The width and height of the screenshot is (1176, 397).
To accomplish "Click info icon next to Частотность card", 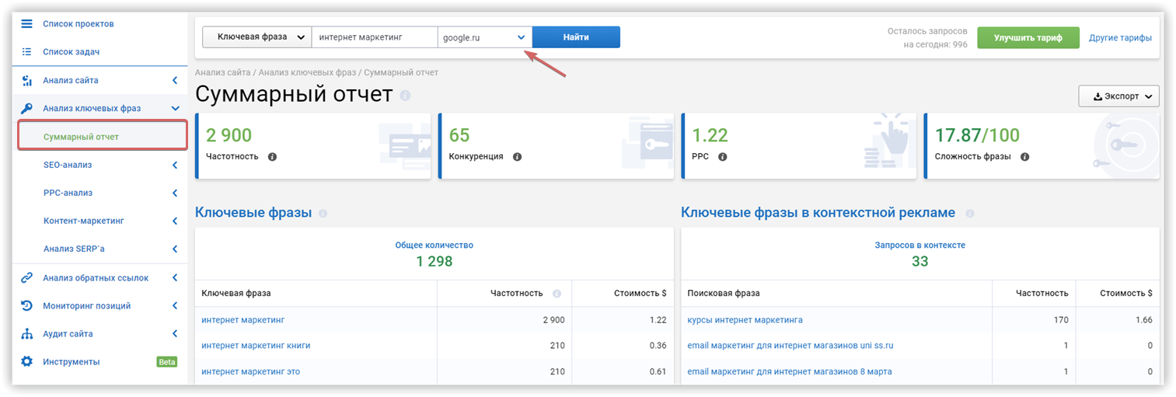I will click(x=272, y=157).
